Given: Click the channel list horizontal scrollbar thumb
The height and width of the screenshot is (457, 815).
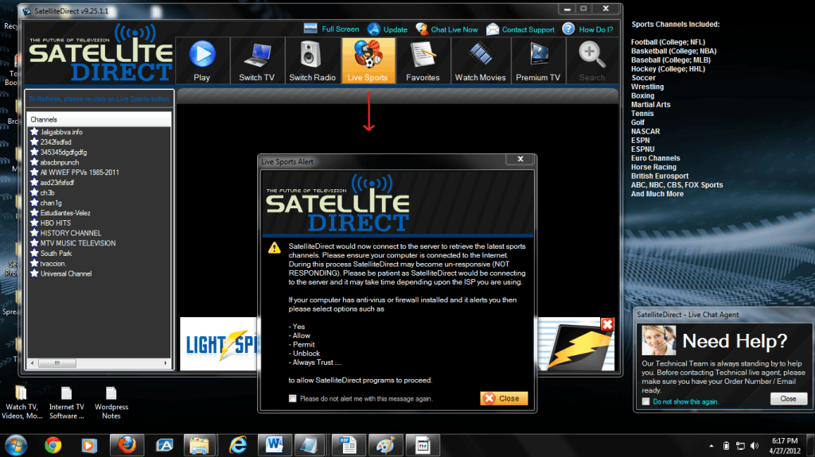Looking at the screenshot, I should 57,363.
